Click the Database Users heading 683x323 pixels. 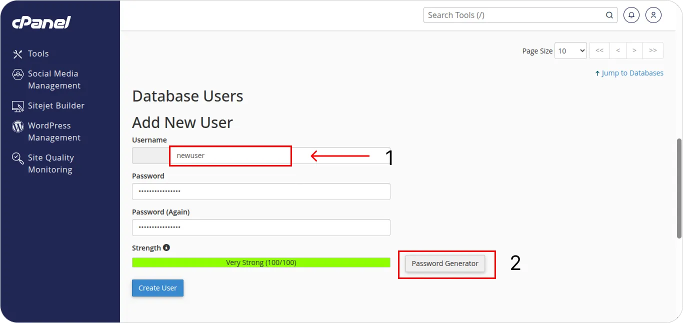(187, 96)
